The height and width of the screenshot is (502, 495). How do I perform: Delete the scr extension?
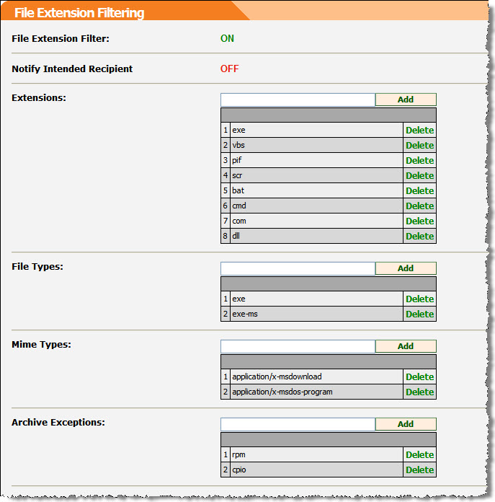[x=419, y=176]
